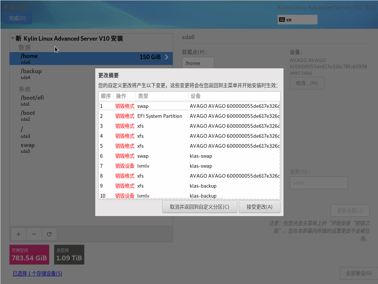Select the /boot sda2 partition
Viewport: 378px width, 284px height.
pyautogui.click(x=91, y=116)
